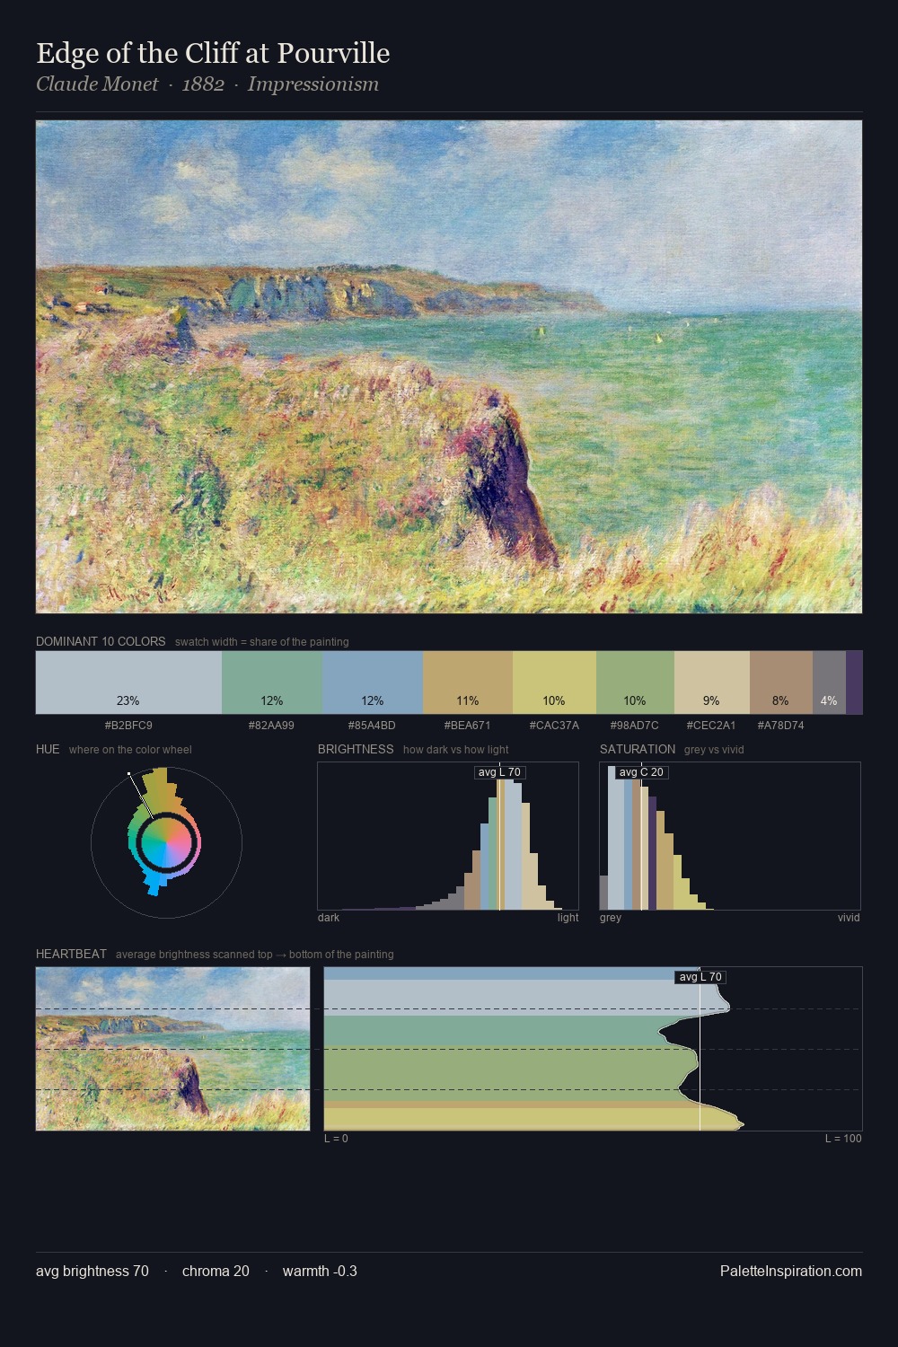Click the 'SATURATION' section heading
Screen dimensions: 898x1347
coord(638,749)
